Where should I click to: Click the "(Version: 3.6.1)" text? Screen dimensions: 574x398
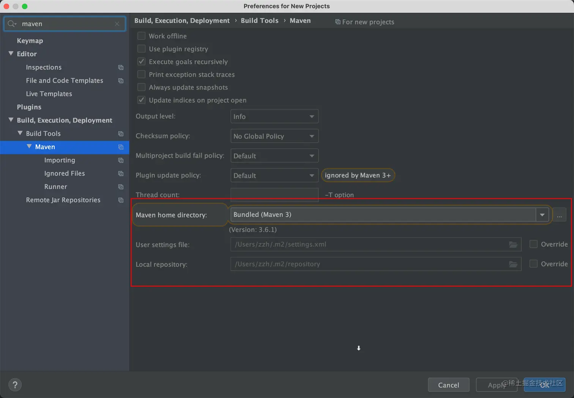coord(253,230)
